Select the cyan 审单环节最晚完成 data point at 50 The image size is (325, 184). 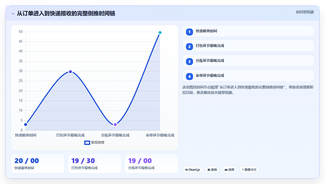(x=160, y=33)
